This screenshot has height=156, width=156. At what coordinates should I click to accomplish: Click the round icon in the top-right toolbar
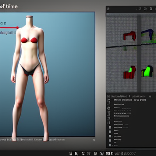[145, 9]
